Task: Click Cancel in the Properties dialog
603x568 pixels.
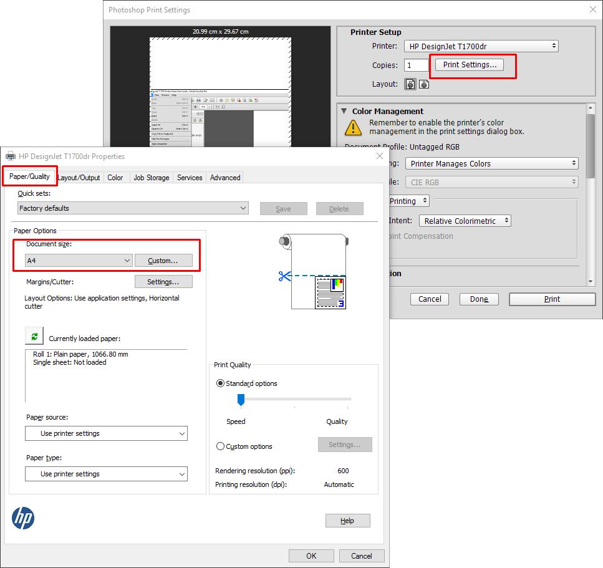Action: coord(362,556)
